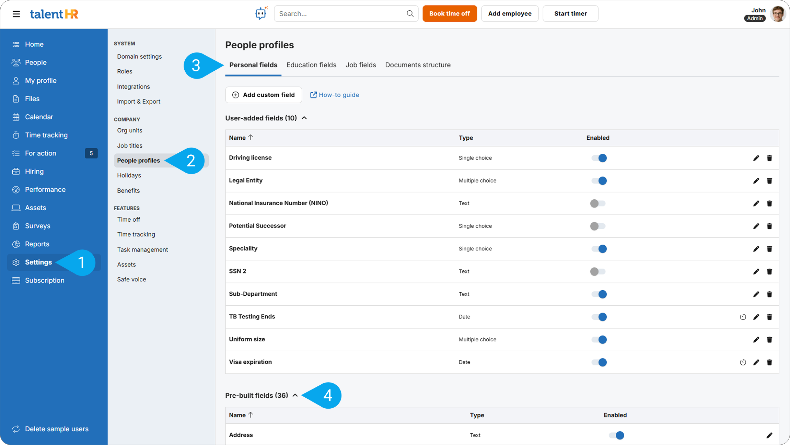This screenshot has height=445, width=790.
Task: Click the Add custom field button
Action: (x=264, y=95)
